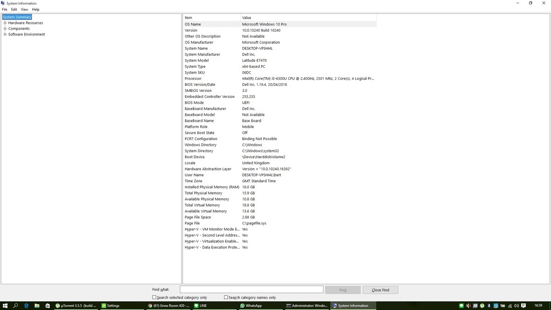Switch to uTorrent taskbar window

pos(76,305)
